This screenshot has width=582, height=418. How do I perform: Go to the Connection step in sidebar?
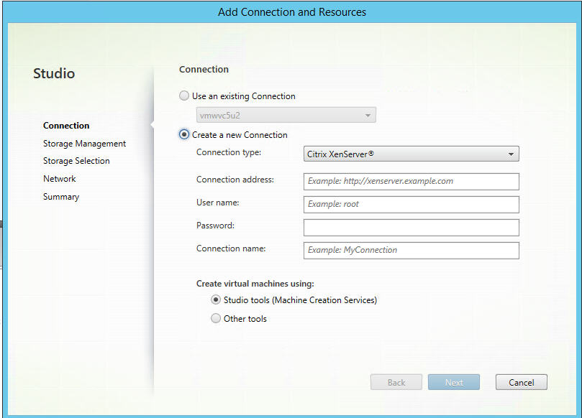point(66,126)
